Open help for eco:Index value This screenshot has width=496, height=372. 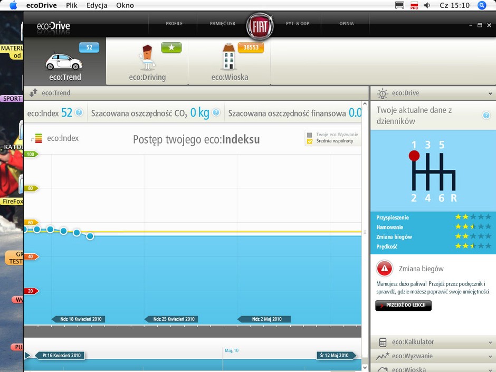pos(79,112)
